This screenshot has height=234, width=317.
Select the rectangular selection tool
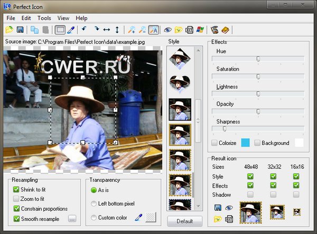pos(60,30)
